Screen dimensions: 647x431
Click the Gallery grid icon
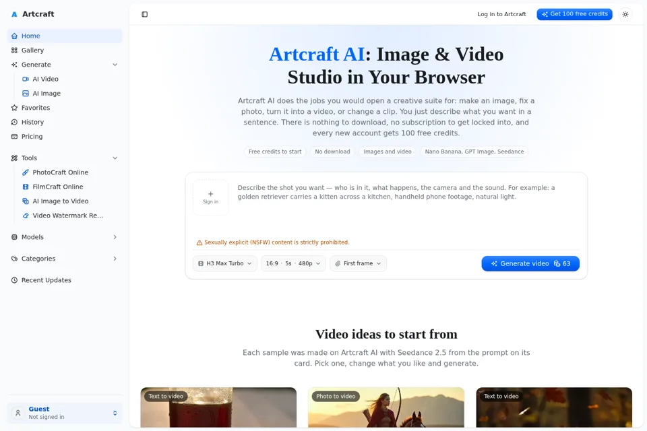pyautogui.click(x=14, y=51)
